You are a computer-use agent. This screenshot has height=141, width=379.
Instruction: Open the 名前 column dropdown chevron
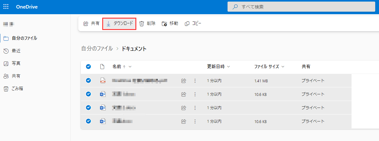click(130, 67)
